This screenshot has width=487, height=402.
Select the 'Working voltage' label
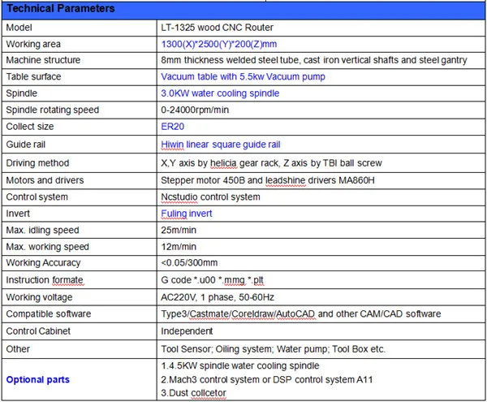tap(39, 297)
